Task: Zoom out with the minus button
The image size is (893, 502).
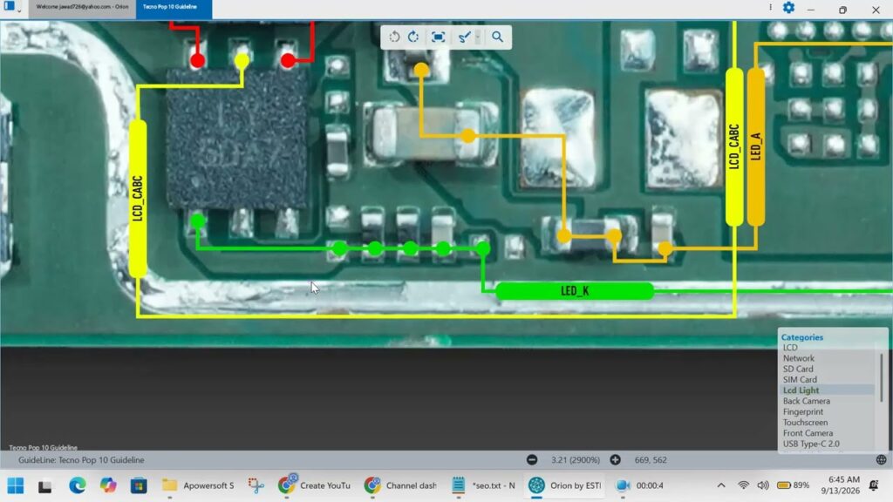Action: coord(532,460)
